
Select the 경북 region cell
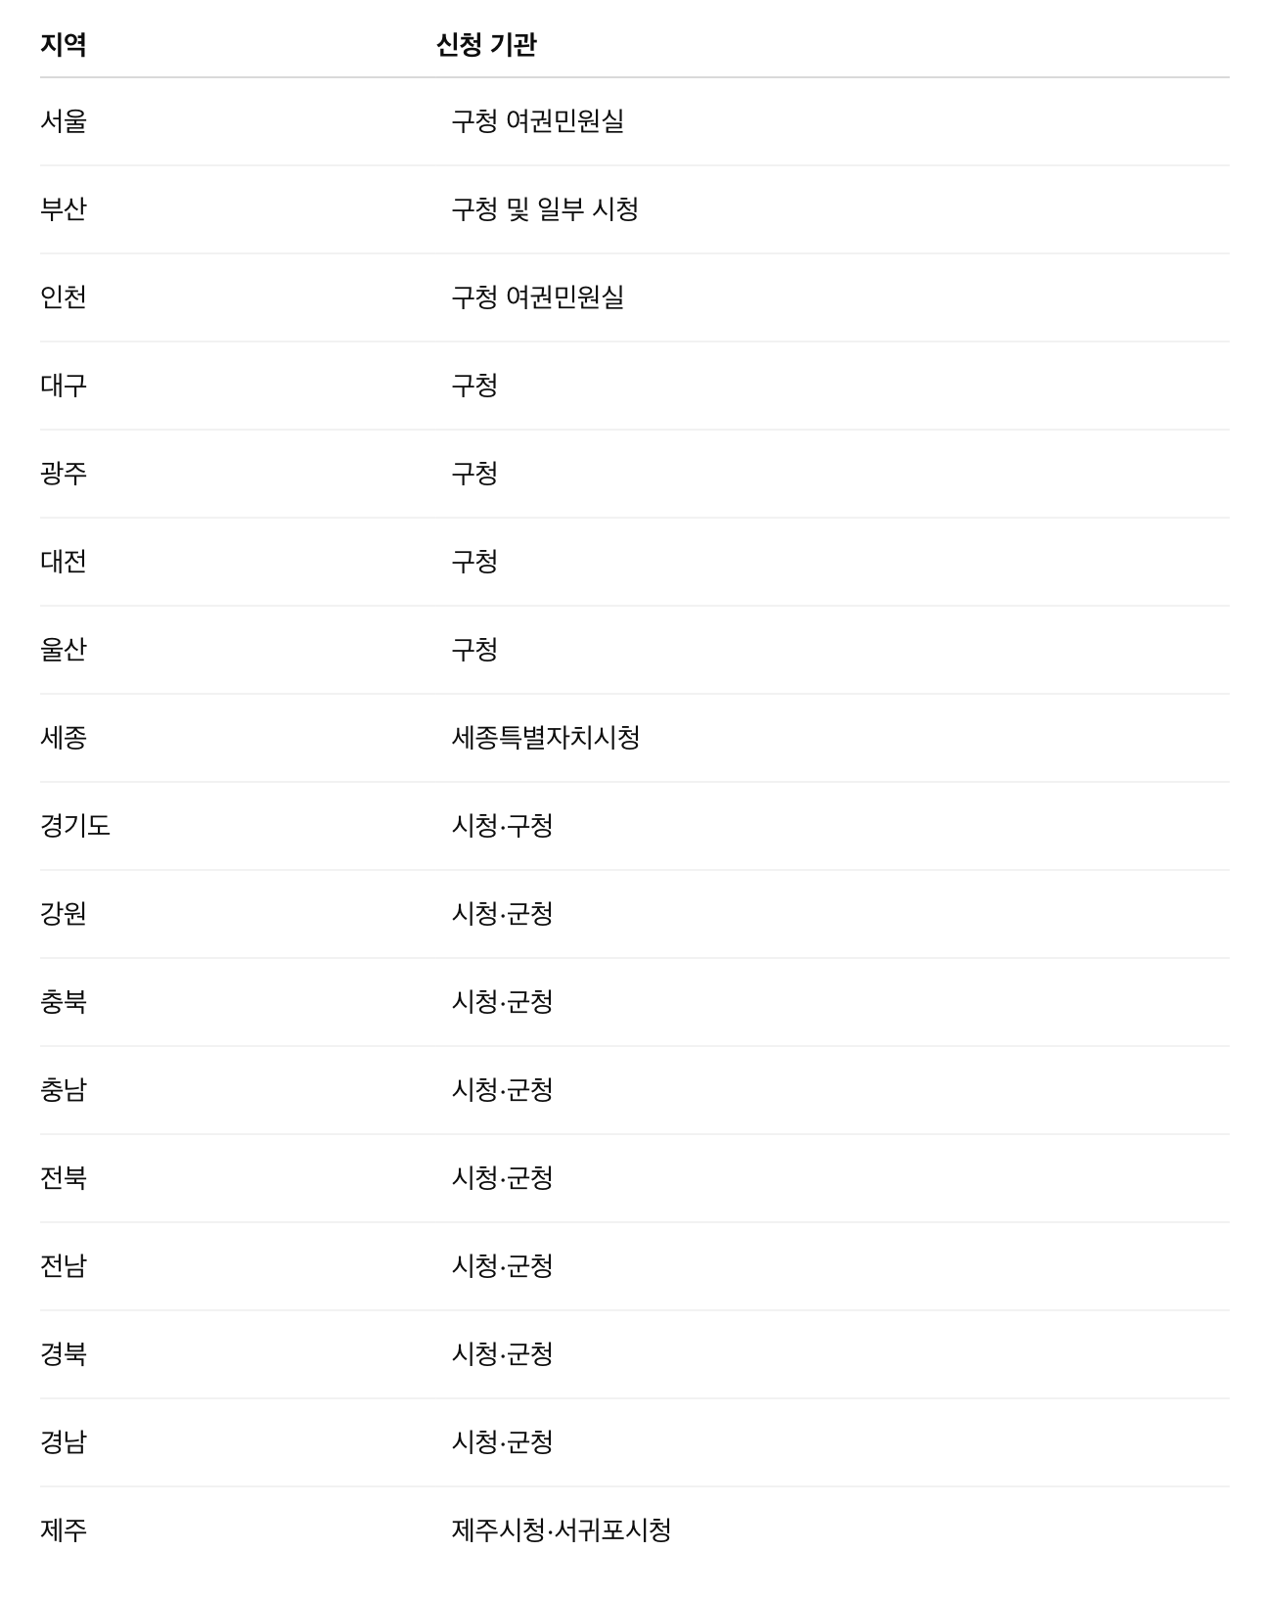tap(64, 1354)
